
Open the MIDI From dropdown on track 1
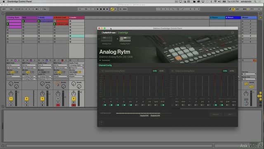tap(14, 65)
